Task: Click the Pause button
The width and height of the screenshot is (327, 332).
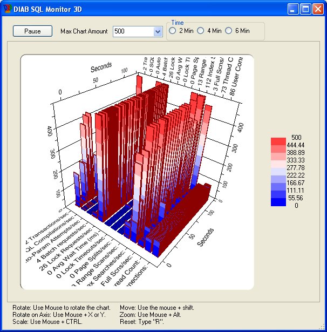Action: (x=32, y=31)
